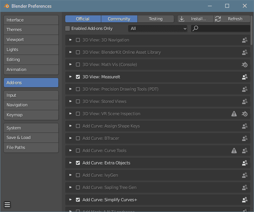Viewport: 254px width, 212px height.
Task: Switch to Viewport preferences
Action: tap(31, 40)
